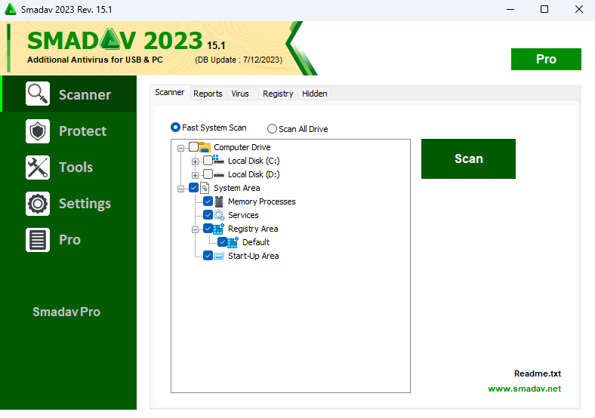This screenshot has width=595, height=418.
Task: Click the Local Disk (C:) drive icon
Action: (x=218, y=160)
